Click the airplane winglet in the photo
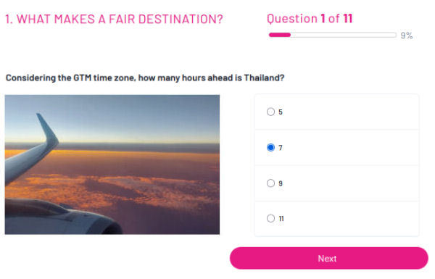The width and height of the screenshot is (435, 279). 47,130
